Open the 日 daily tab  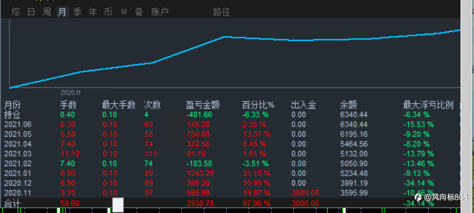point(31,12)
